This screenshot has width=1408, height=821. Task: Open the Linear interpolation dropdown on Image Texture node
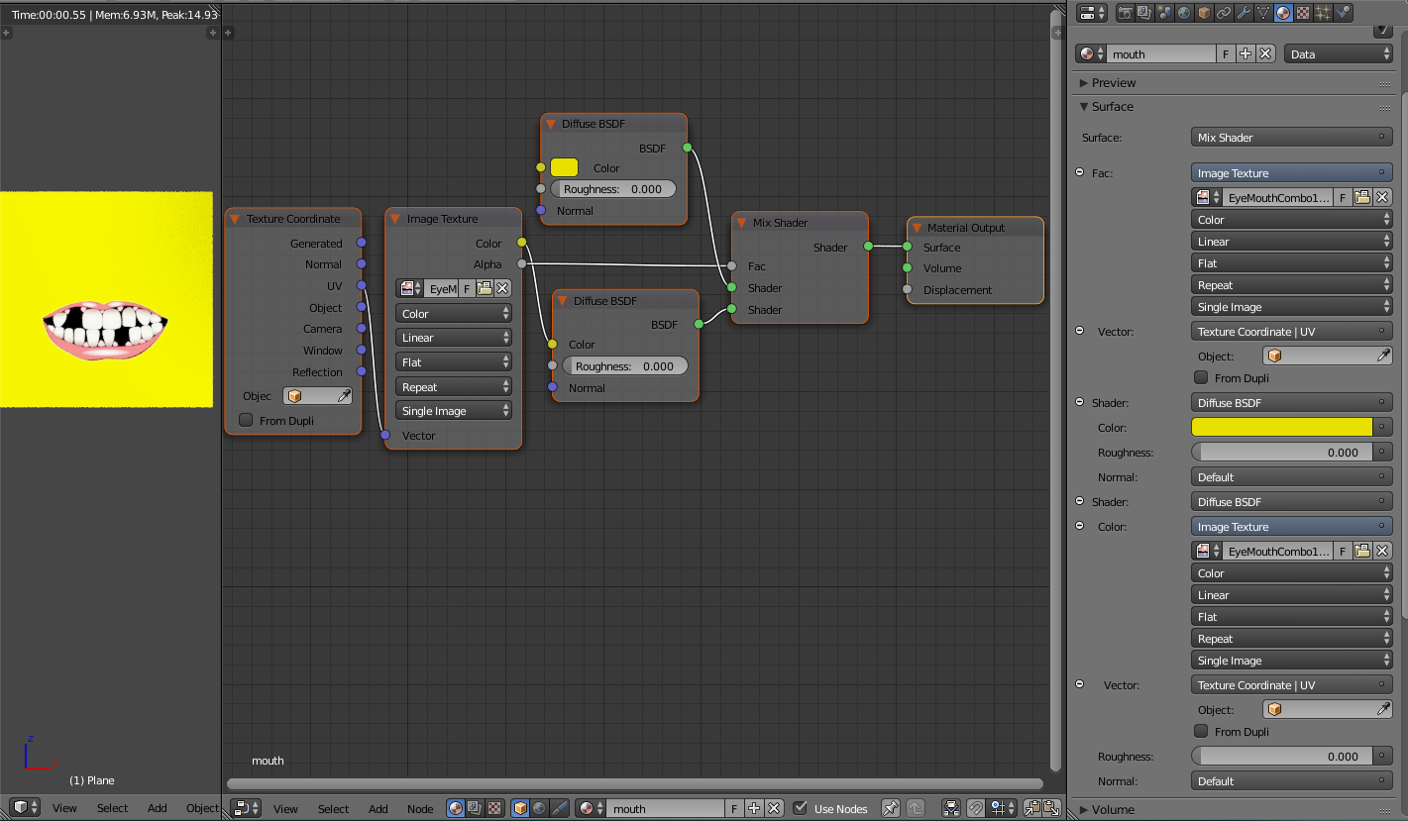pos(454,337)
